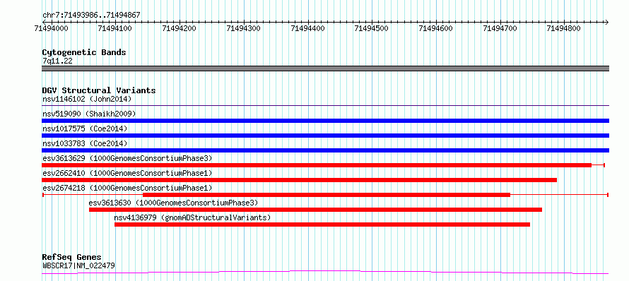Select the esv2674218 thick red segment
Viewport: 629px width, 281px height.
[x=326, y=195]
